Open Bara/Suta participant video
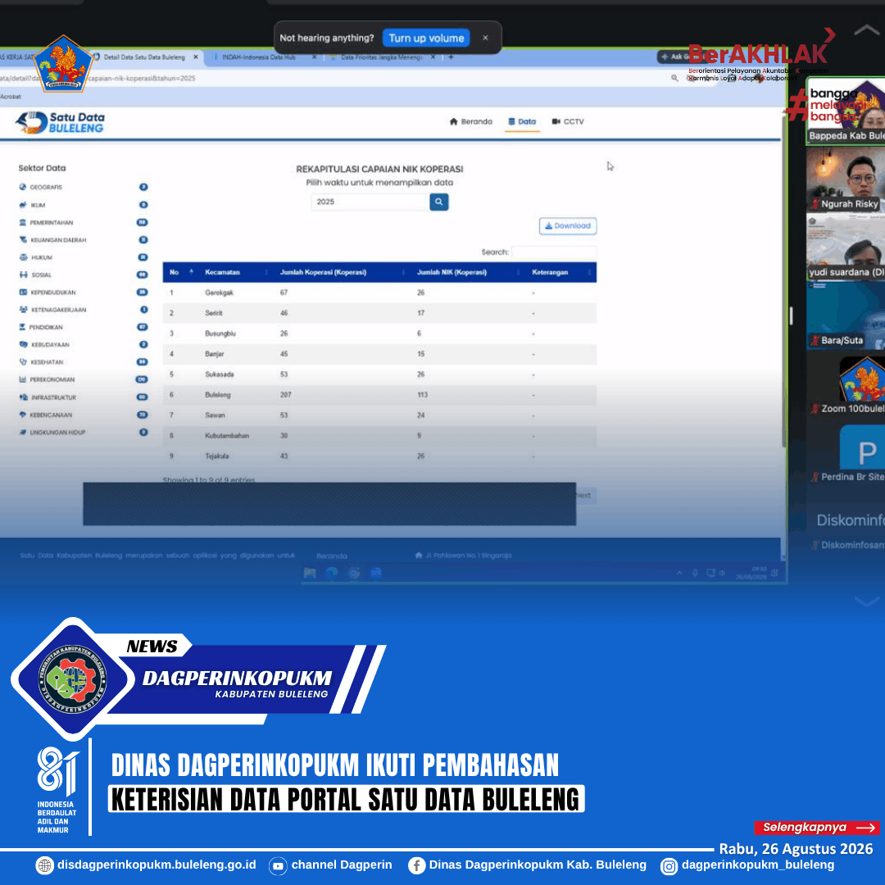885x885 pixels. [846, 315]
